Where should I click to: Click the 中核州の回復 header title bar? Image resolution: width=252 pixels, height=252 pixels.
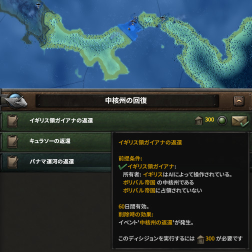(127, 100)
